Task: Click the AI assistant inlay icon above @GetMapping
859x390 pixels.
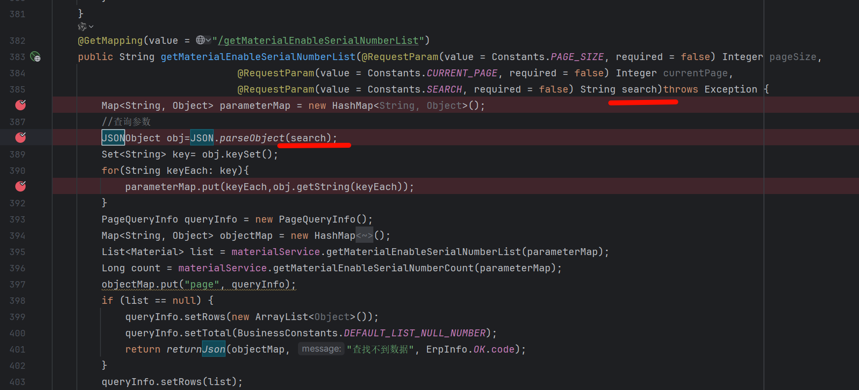Action: [x=82, y=27]
